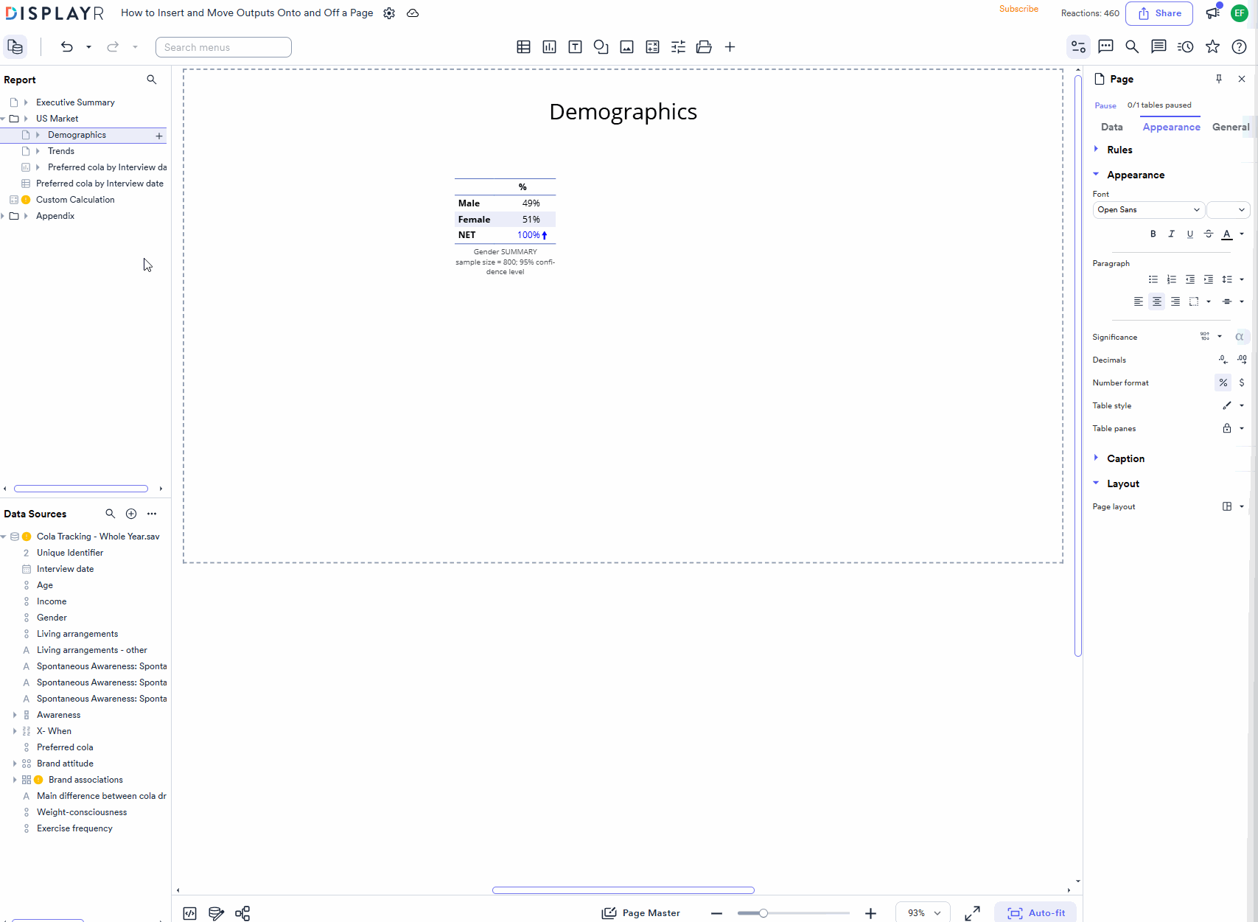Click the Share button
Image resolution: width=1258 pixels, height=922 pixels.
pos(1159,13)
